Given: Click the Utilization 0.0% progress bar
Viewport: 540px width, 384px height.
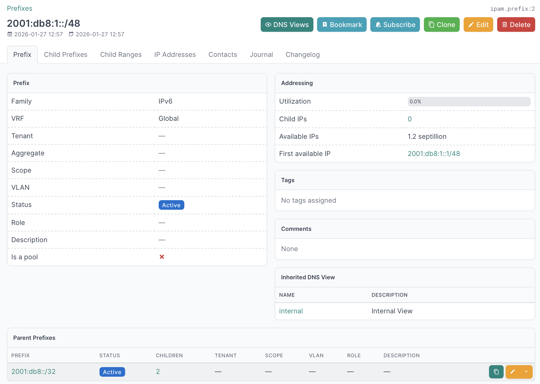Looking at the screenshot, I should pos(469,102).
